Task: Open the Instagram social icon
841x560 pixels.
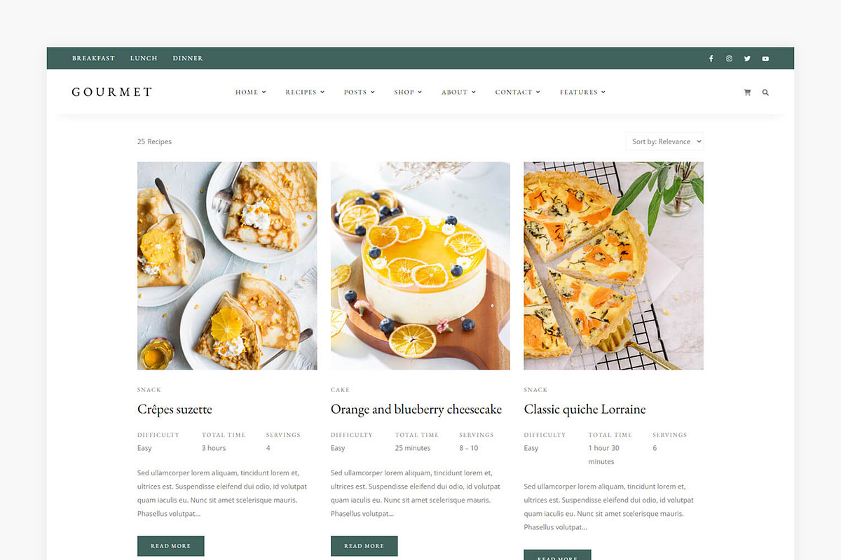Action: (729, 59)
